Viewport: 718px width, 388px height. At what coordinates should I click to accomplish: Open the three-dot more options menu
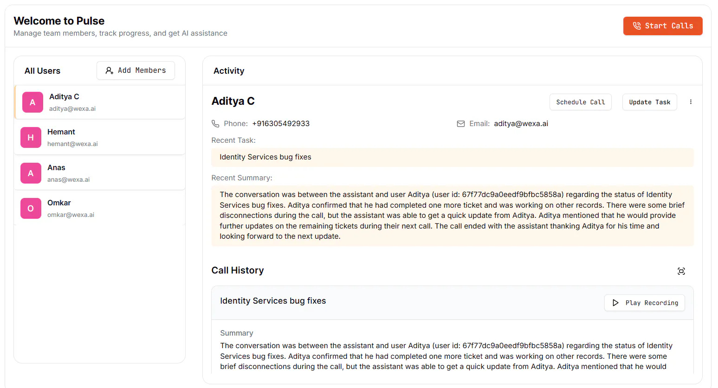691,102
